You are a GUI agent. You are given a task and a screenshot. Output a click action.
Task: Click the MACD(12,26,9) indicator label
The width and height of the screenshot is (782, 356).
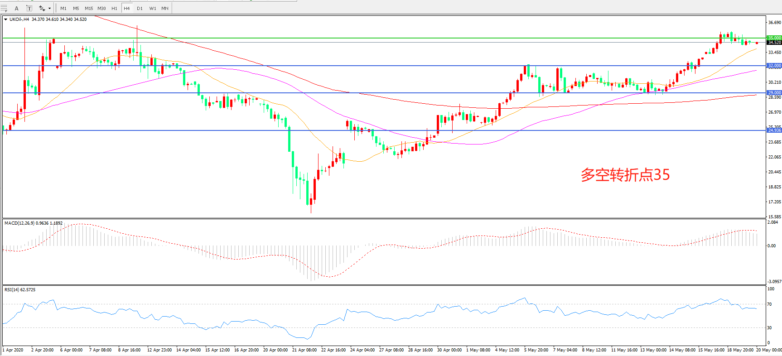pyautogui.click(x=34, y=223)
